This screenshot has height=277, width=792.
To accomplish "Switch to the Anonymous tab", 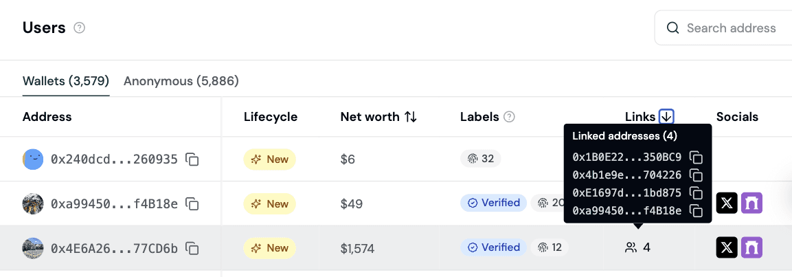I will click(181, 81).
